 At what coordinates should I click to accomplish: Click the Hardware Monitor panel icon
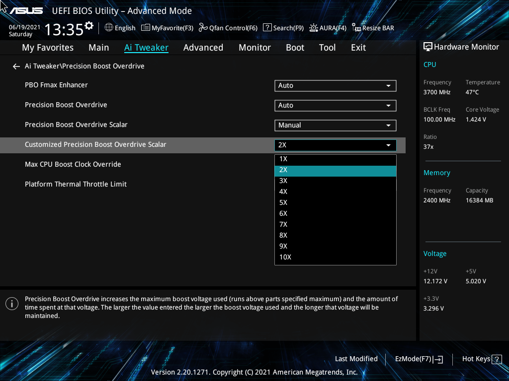click(428, 46)
